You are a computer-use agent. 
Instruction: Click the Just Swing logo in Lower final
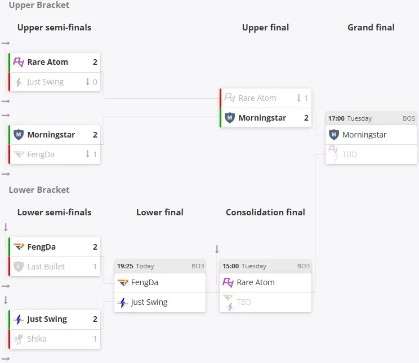123,303
